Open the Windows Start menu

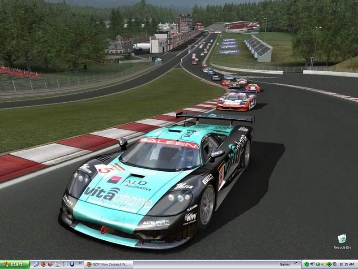[15, 265]
